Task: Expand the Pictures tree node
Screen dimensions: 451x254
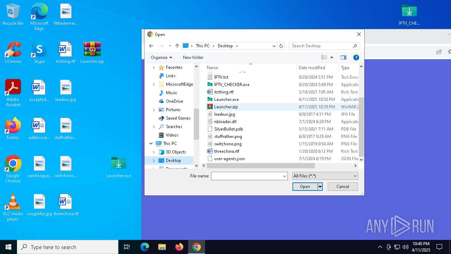Action: (154, 110)
